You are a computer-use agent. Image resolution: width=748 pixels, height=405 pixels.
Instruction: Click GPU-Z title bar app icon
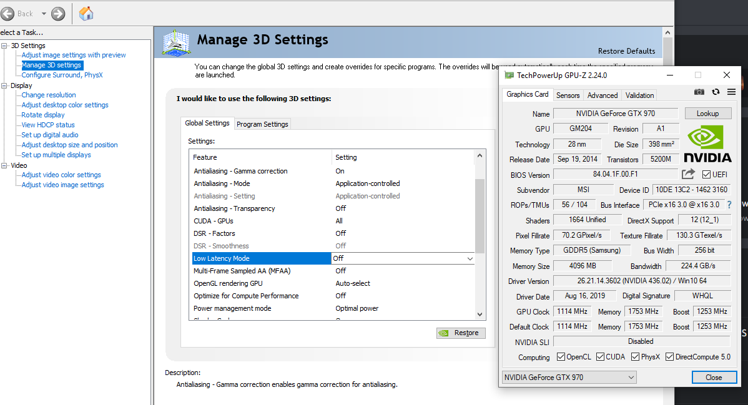pyautogui.click(x=509, y=76)
